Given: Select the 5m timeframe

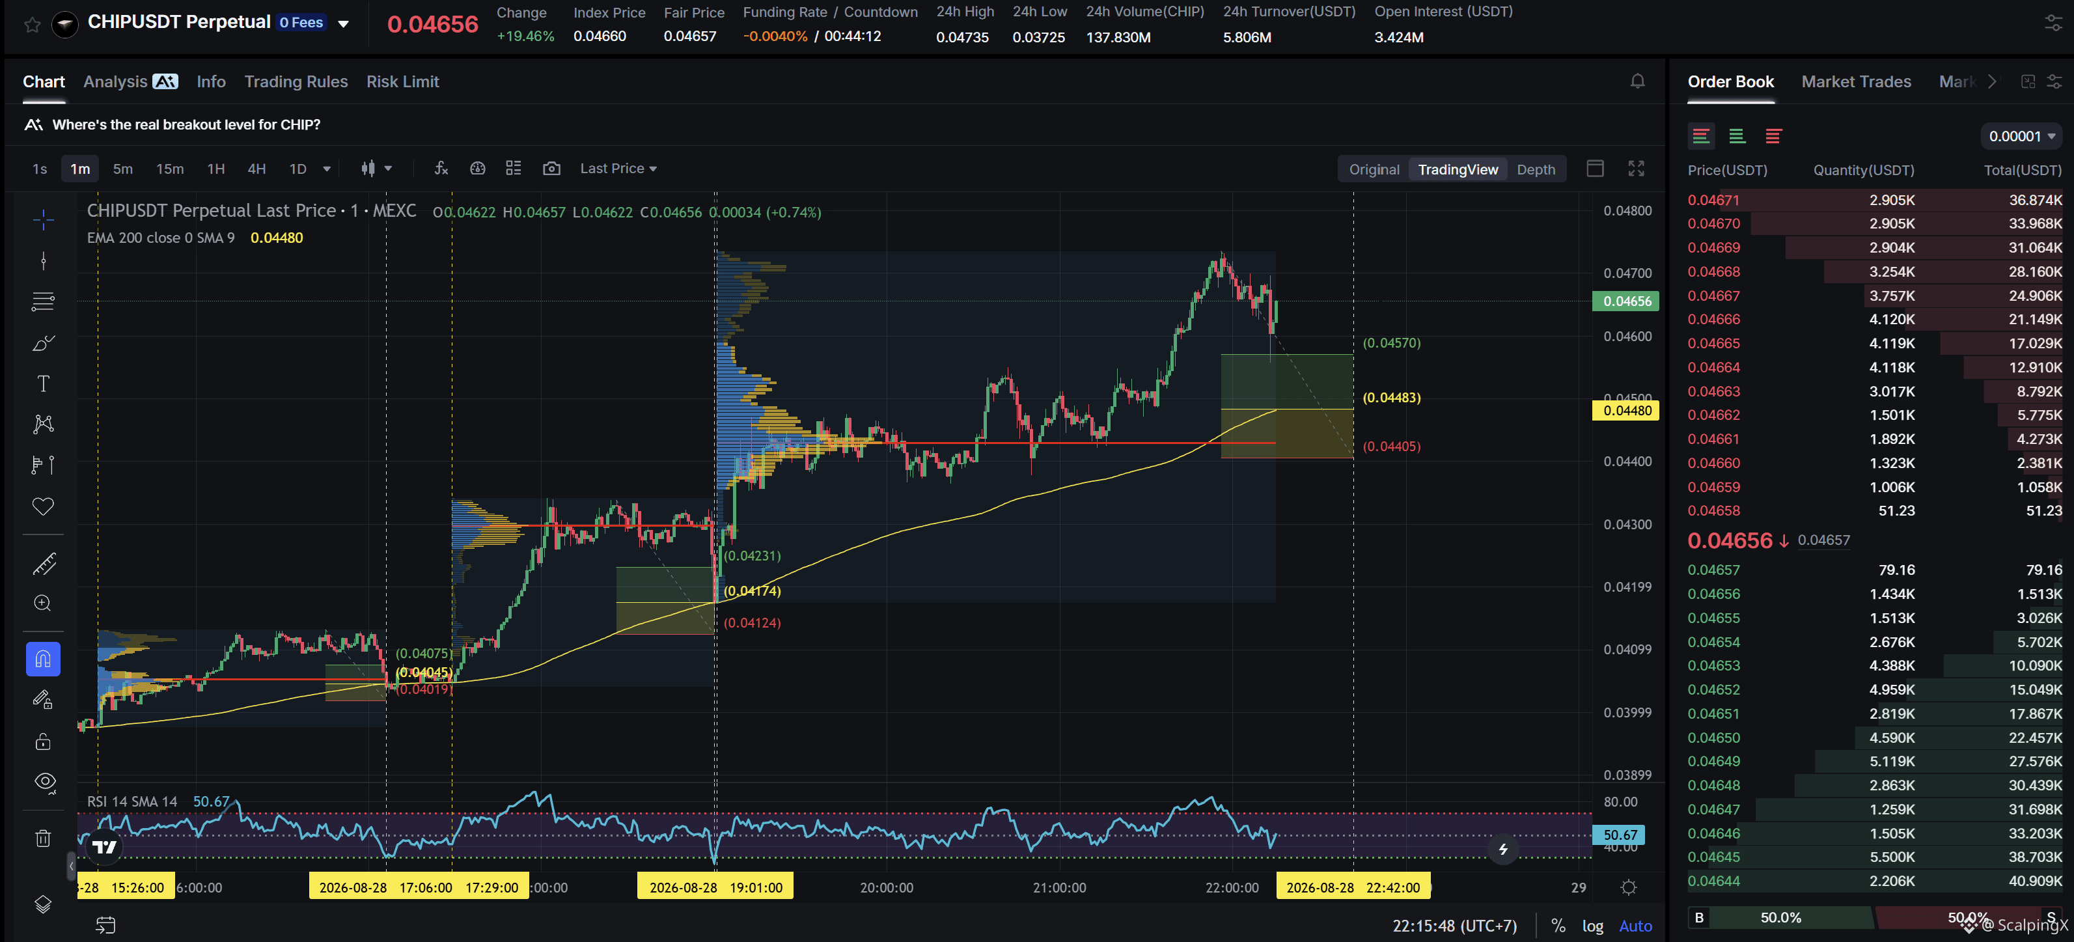Looking at the screenshot, I should 122,168.
